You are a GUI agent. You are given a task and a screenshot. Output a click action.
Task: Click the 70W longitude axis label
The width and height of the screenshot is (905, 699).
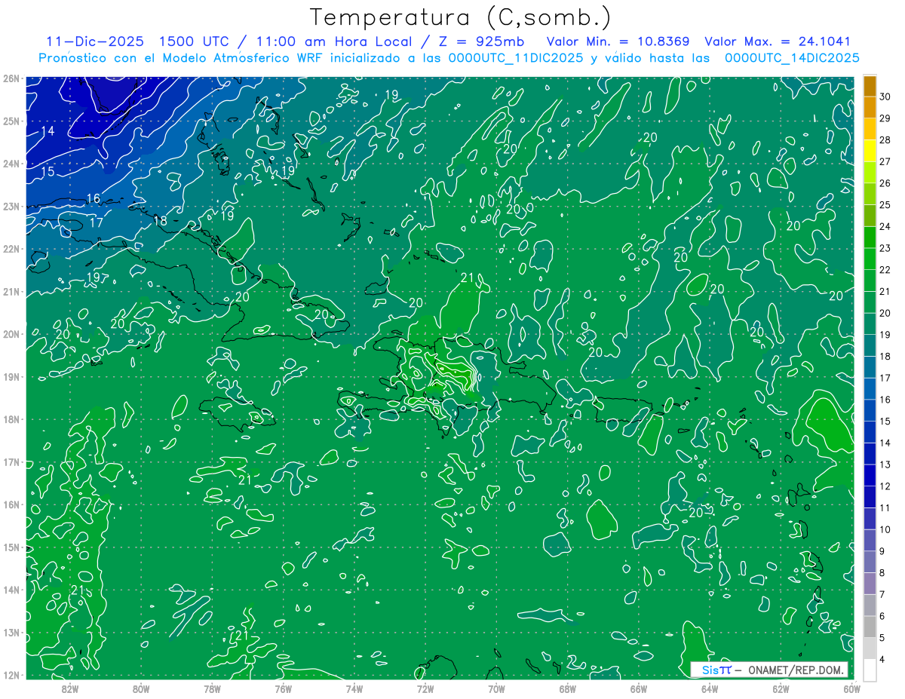pos(496,688)
